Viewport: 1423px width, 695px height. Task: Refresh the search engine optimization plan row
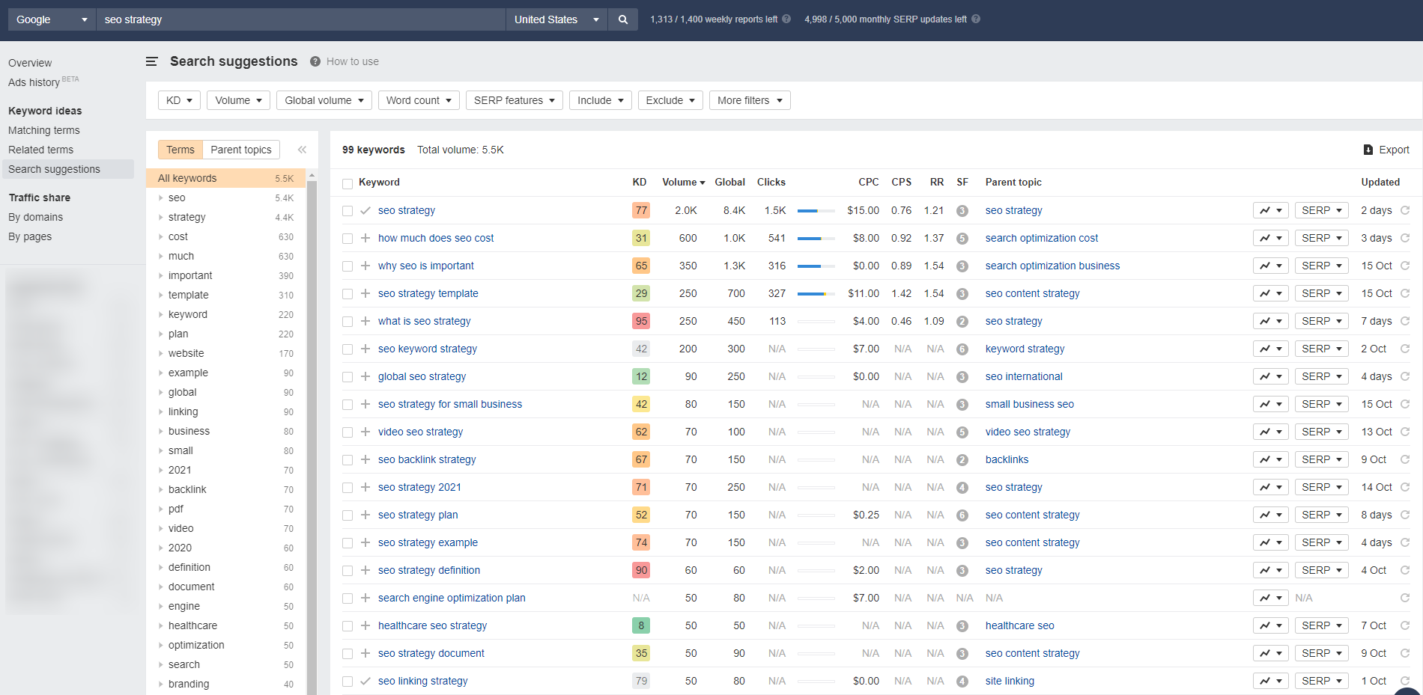click(1405, 598)
